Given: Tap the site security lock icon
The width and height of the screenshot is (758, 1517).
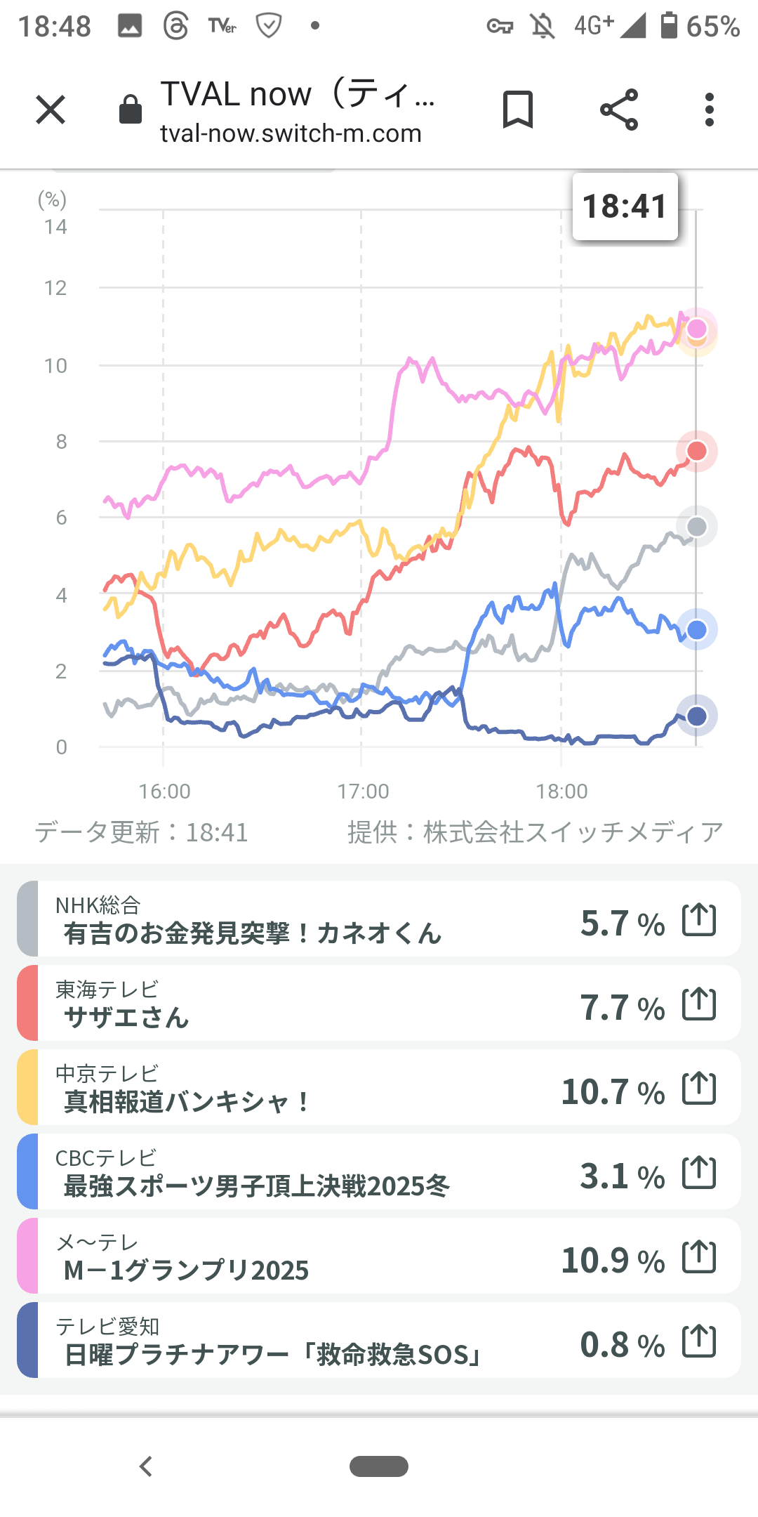Looking at the screenshot, I should [x=131, y=110].
